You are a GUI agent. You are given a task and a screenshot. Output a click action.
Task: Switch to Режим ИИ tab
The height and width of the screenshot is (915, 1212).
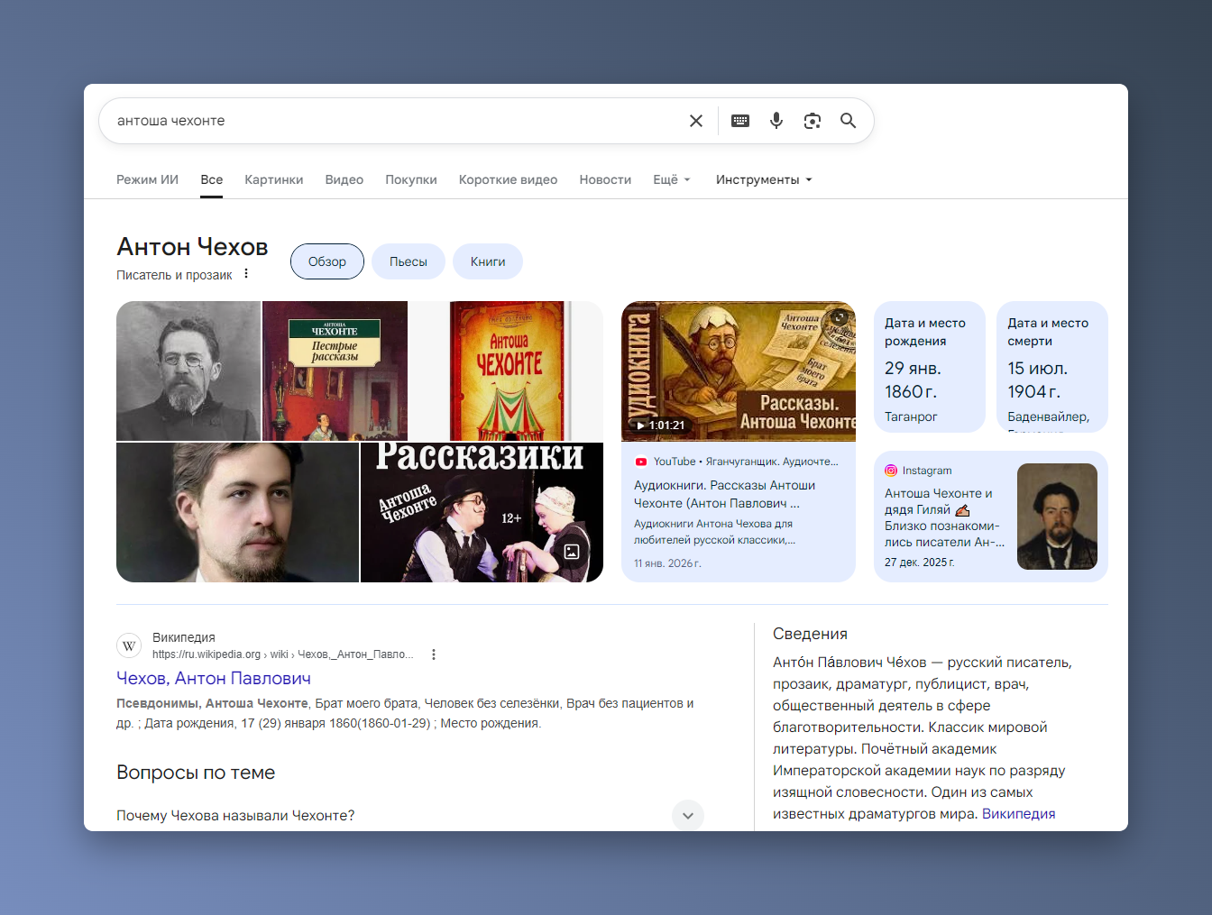point(148,179)
